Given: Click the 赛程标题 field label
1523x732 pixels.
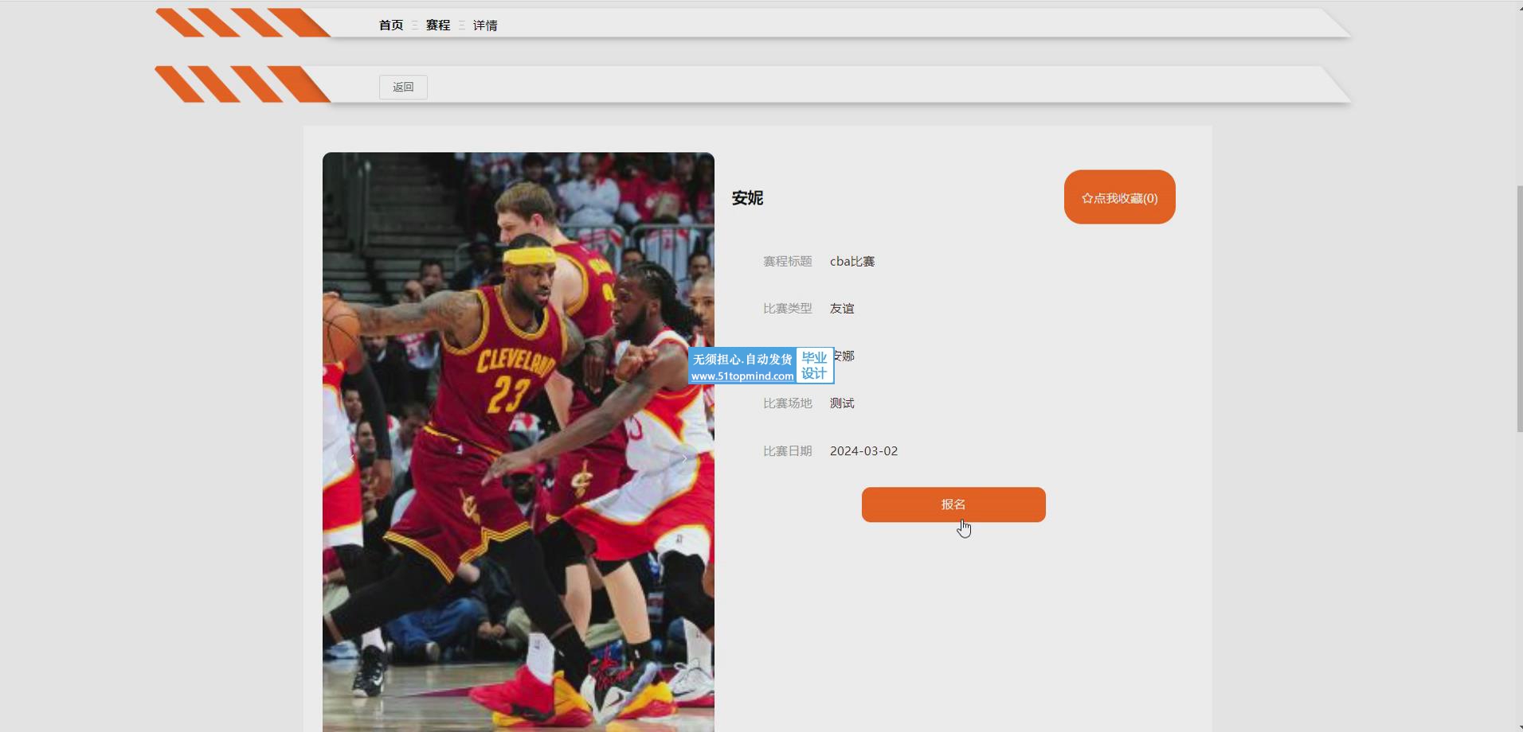Looking at the screenshot, I should (788, 262).
